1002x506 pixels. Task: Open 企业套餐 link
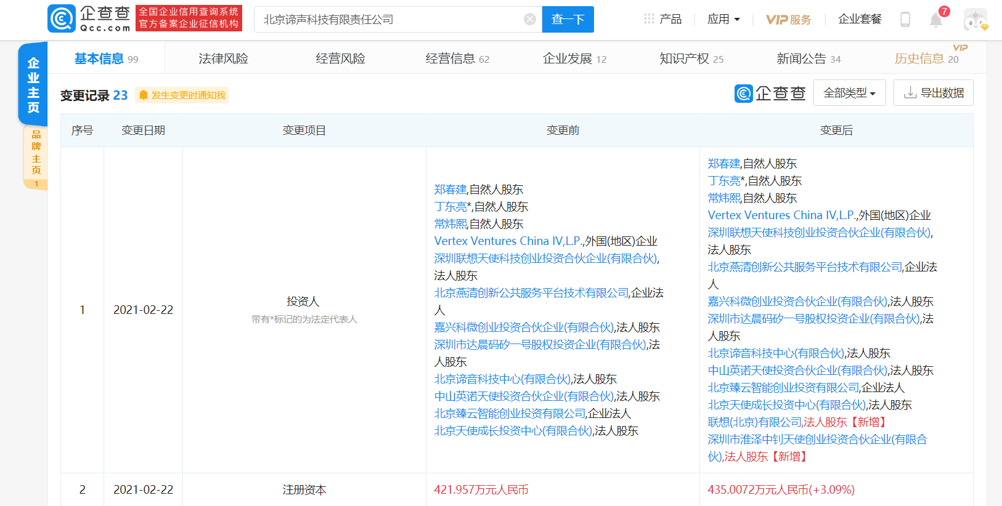tap(860, 19)
